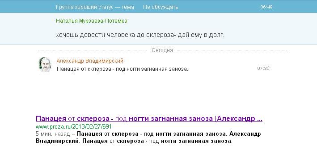Click the comment text beside the avatar

pyautogui.click(x=123, y=69)
